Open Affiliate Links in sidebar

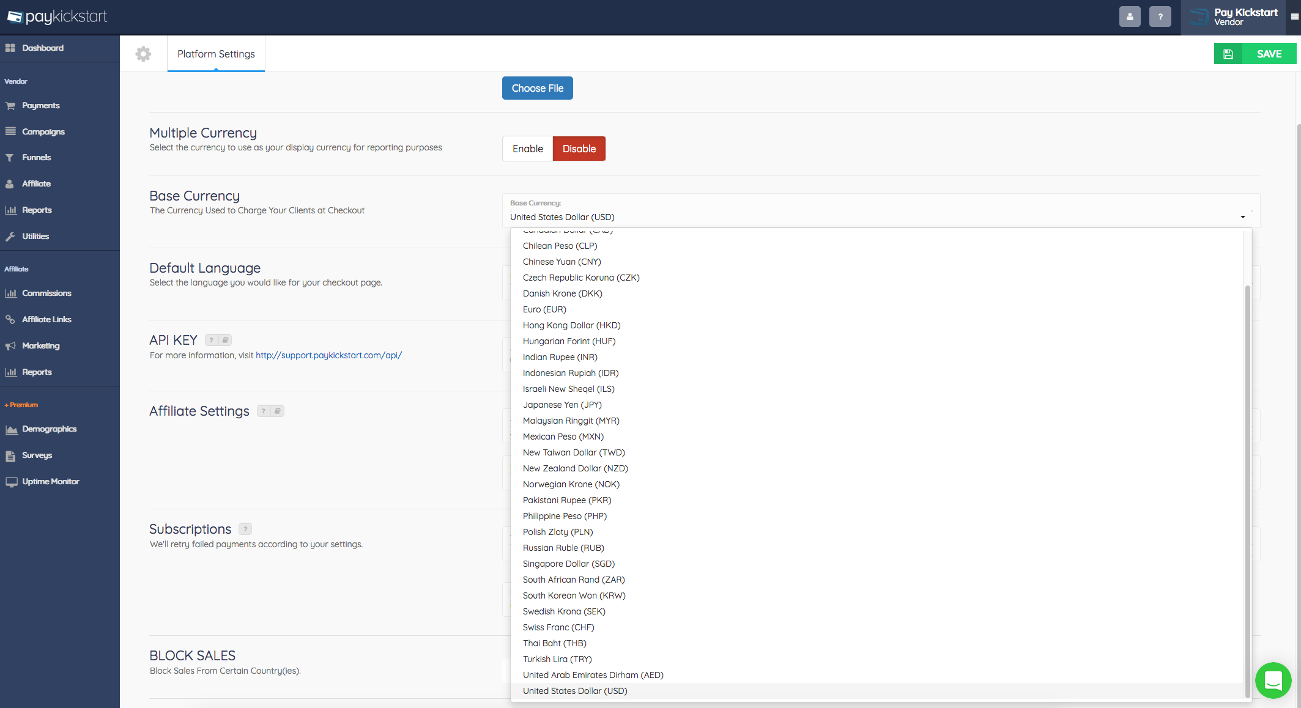[46, 319]
